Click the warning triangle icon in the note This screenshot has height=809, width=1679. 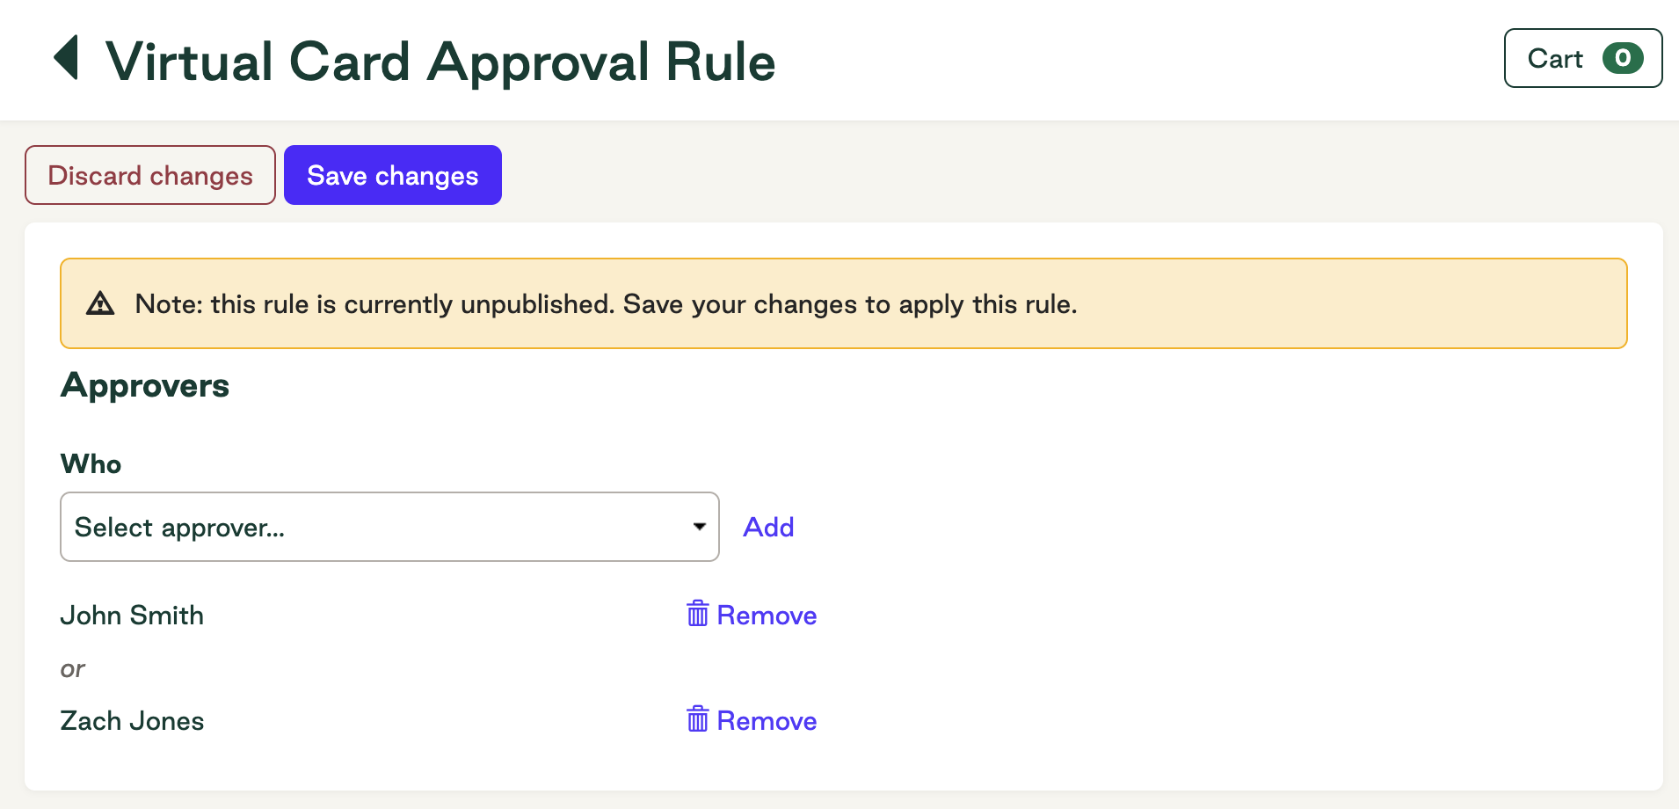pyautogui.click(x=100, y=303)
